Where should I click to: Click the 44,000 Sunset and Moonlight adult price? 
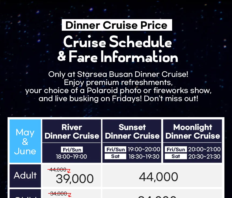coord(158,177)
